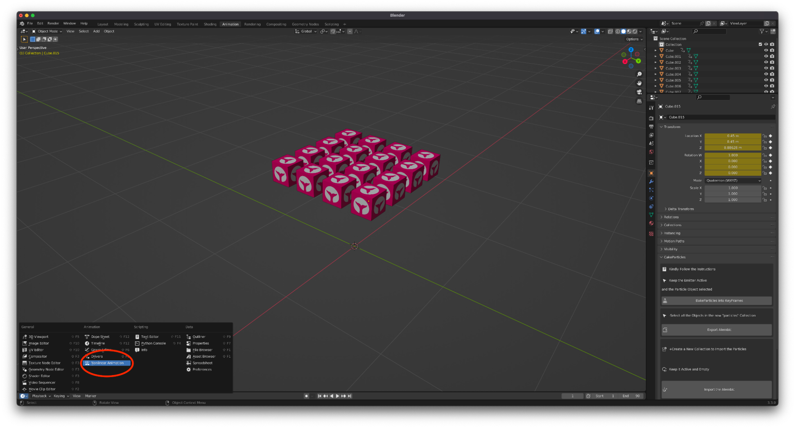Open the viewport Options dropdown
Screen dimensions: 795x428
pos(634,39)
